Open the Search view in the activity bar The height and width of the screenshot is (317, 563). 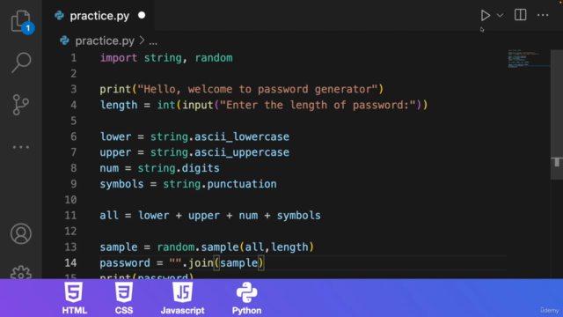[x=21, y=63]
